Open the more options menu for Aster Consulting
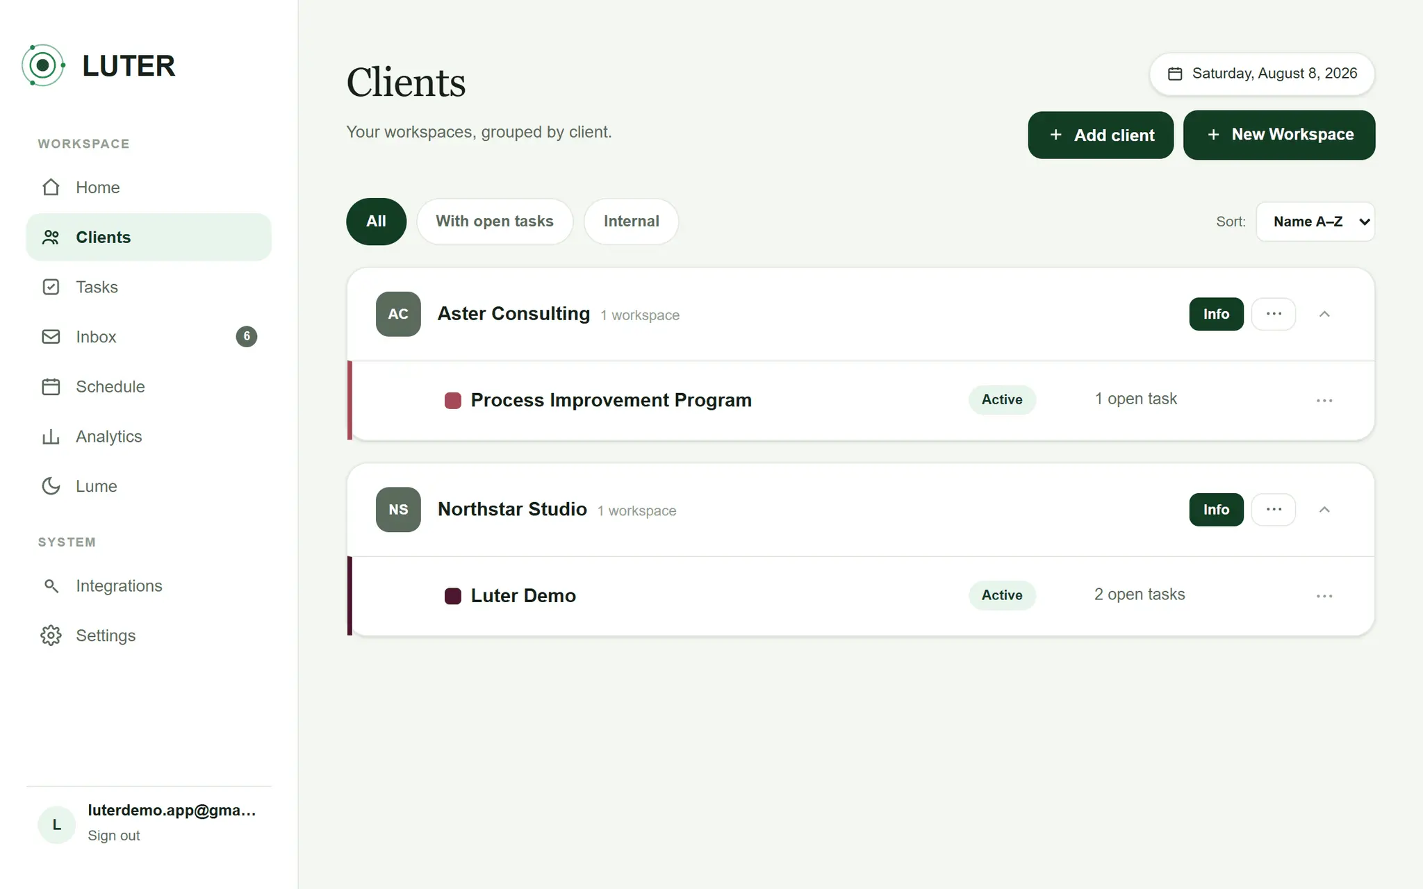The image size is (1423, 889). [x=1274, y=314]
